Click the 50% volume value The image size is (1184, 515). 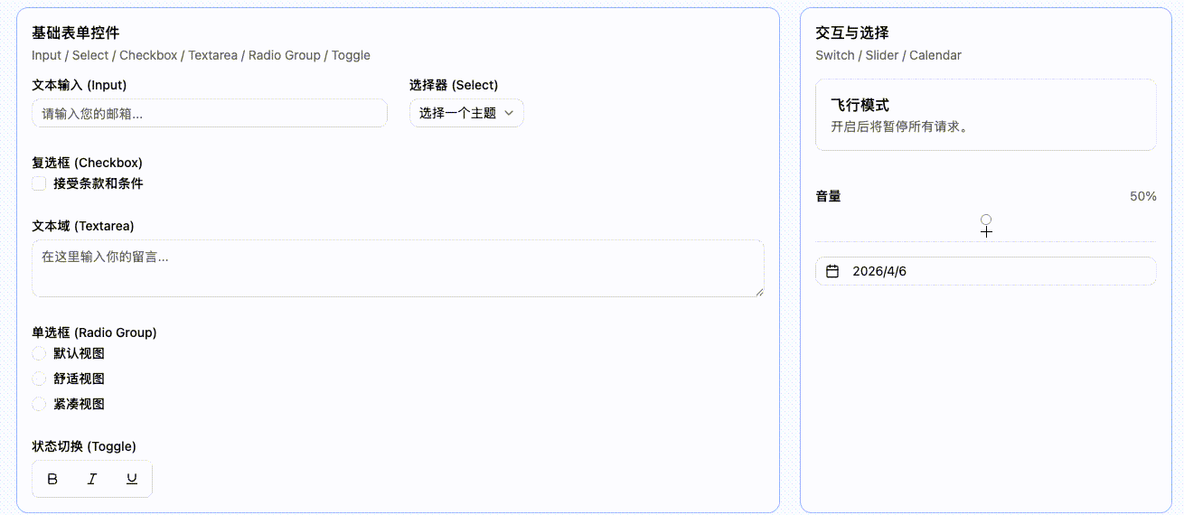(1142, 196)
